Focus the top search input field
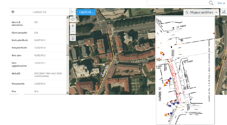 (178, 3)
